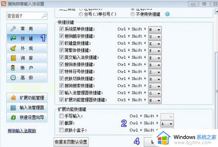Click the orange puzzle icon of 扩展功能管理
The image size is (218, 147).
(13, 98)
